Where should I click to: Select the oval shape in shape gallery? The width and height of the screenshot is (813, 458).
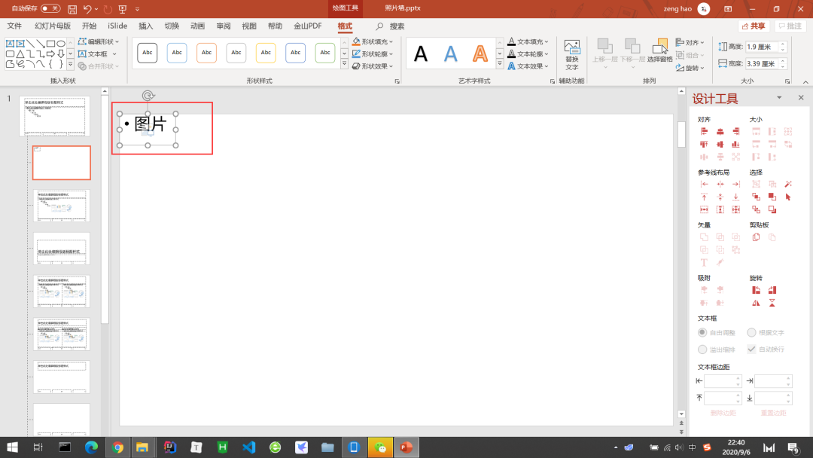coord(61,44)
